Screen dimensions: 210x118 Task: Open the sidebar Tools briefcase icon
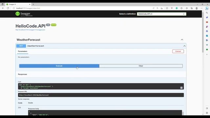pyautogui.click(x=207, y=22)
